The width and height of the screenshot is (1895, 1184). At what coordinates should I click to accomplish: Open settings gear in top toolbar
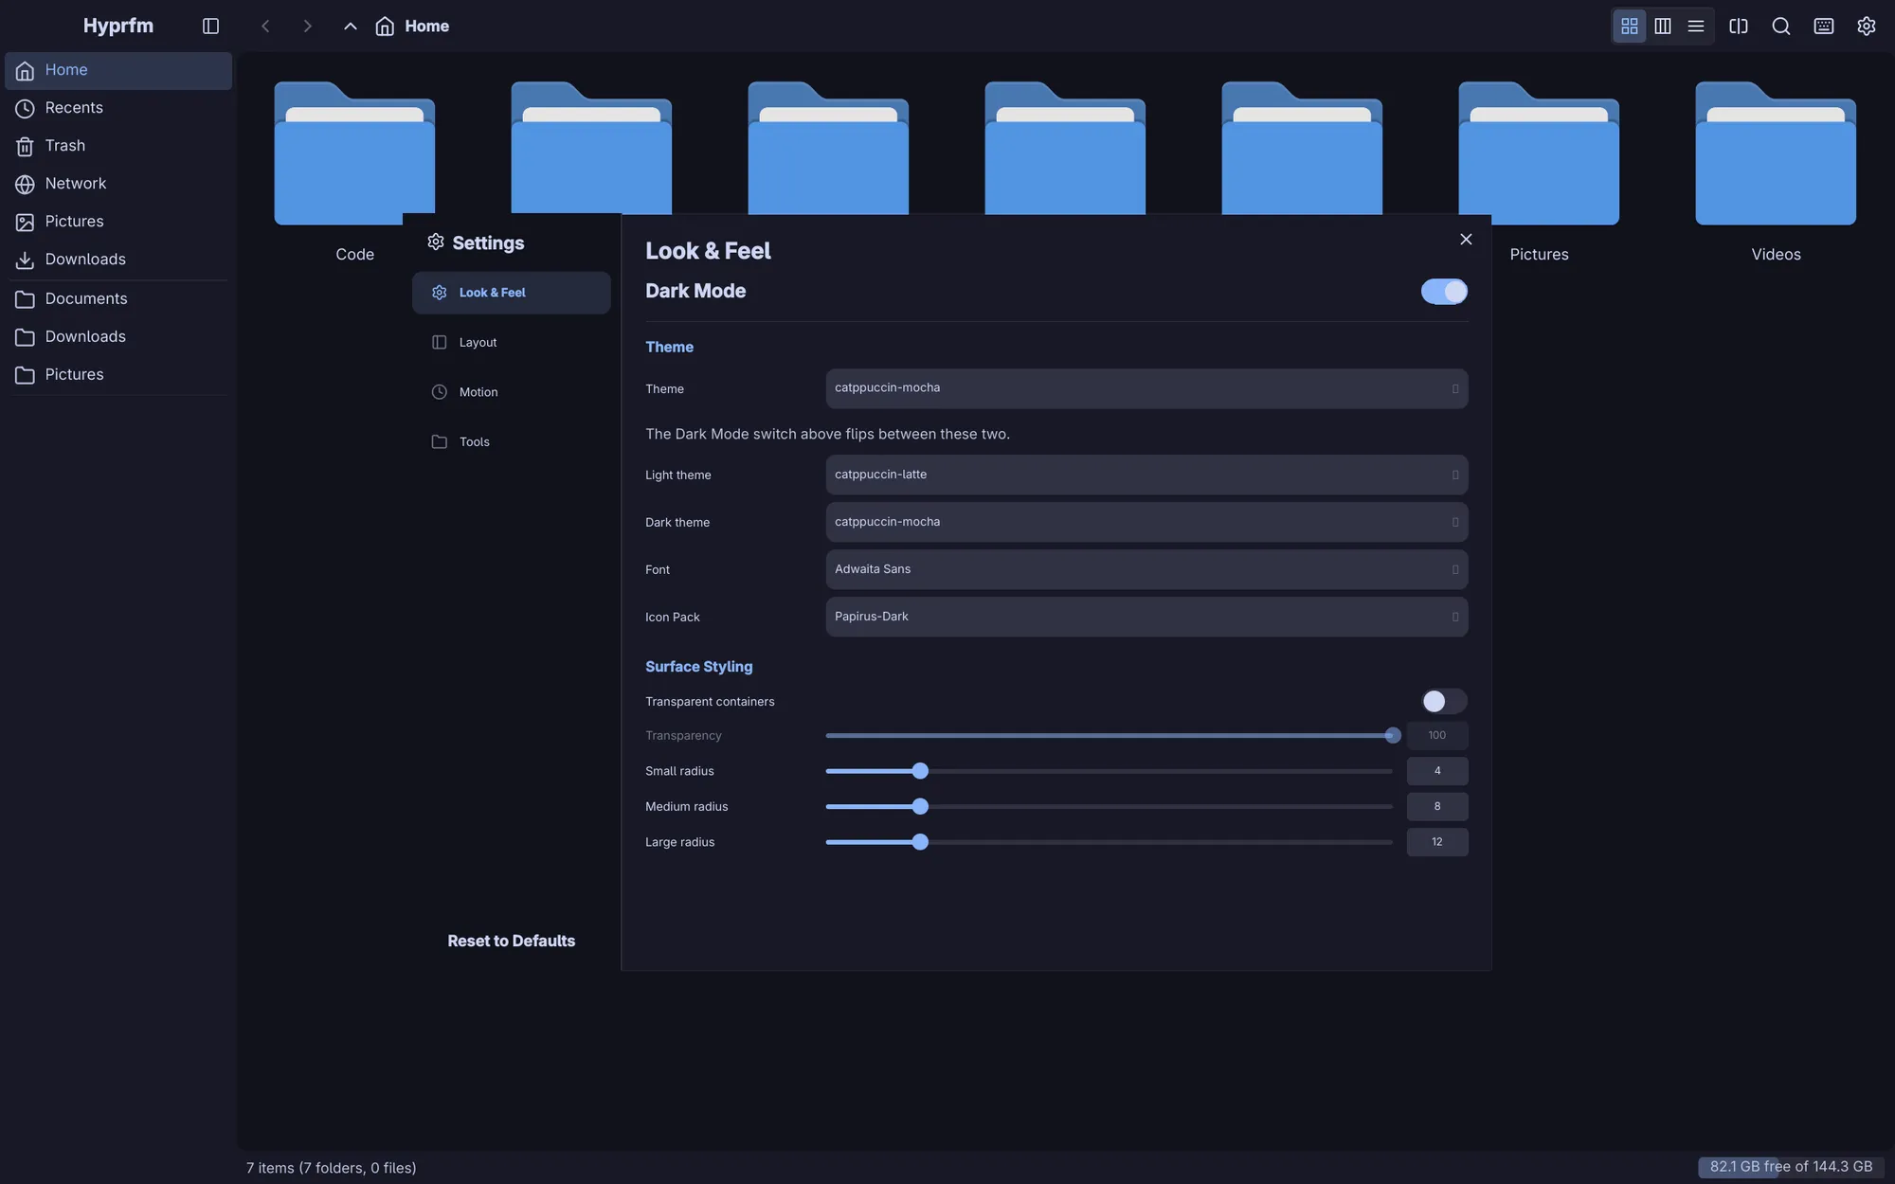[1866, 27]
